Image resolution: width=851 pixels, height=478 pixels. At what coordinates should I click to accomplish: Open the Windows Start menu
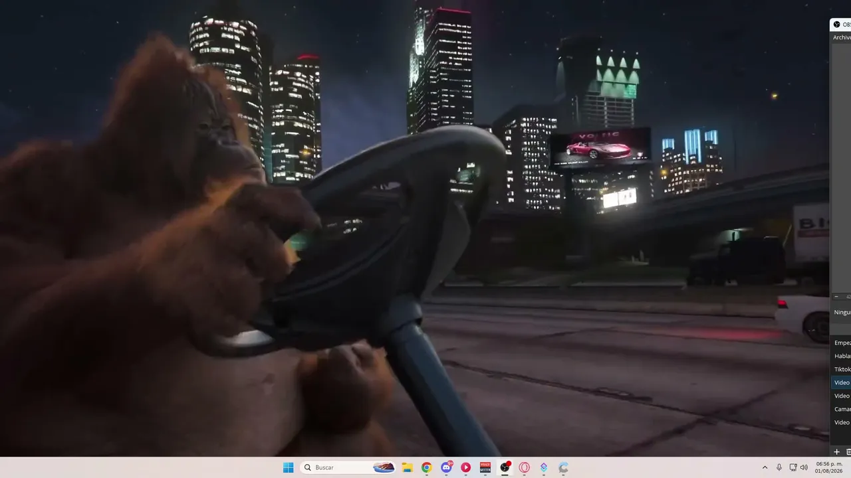point(288,467)
